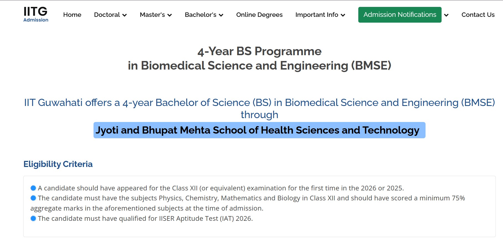The width and height of the screenshot is (503, 247).
Task: Go to the Home menu item
Action: (x=72, y=15)
